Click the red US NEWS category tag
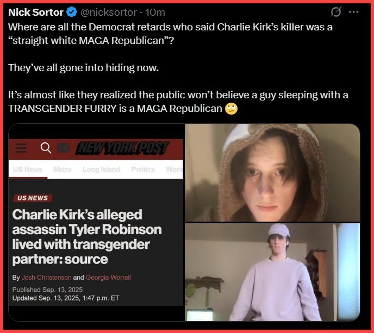This screenshot has height=333, width=374. [x=33, y=198]
